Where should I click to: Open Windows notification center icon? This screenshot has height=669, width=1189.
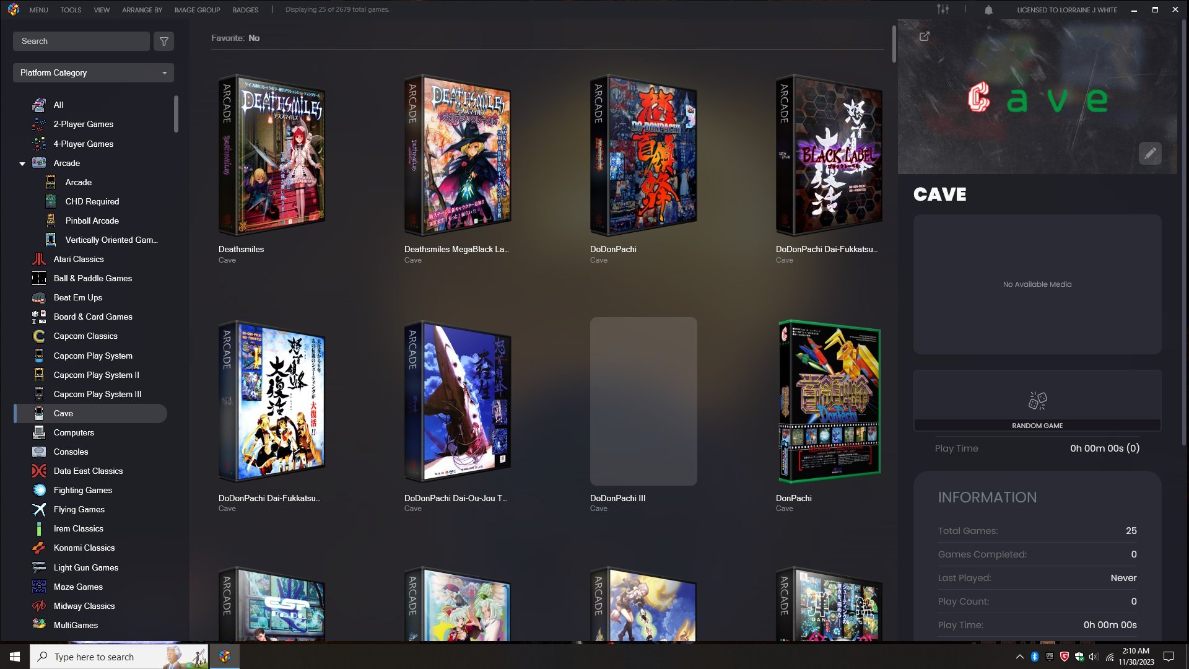click(x=1169, y=657)
